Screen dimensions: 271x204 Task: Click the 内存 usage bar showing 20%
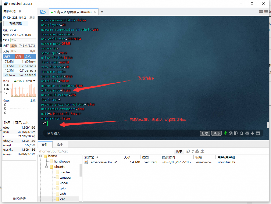(23, 46)
